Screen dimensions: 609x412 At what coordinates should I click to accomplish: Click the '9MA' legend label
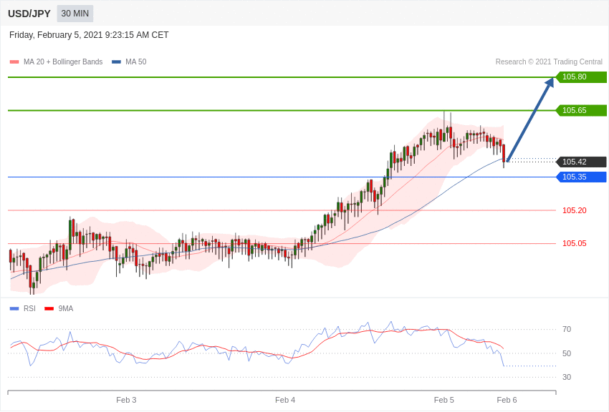tap(66, 308)
